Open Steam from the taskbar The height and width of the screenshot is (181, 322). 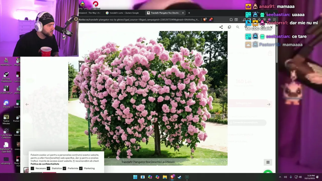[179, 177]
